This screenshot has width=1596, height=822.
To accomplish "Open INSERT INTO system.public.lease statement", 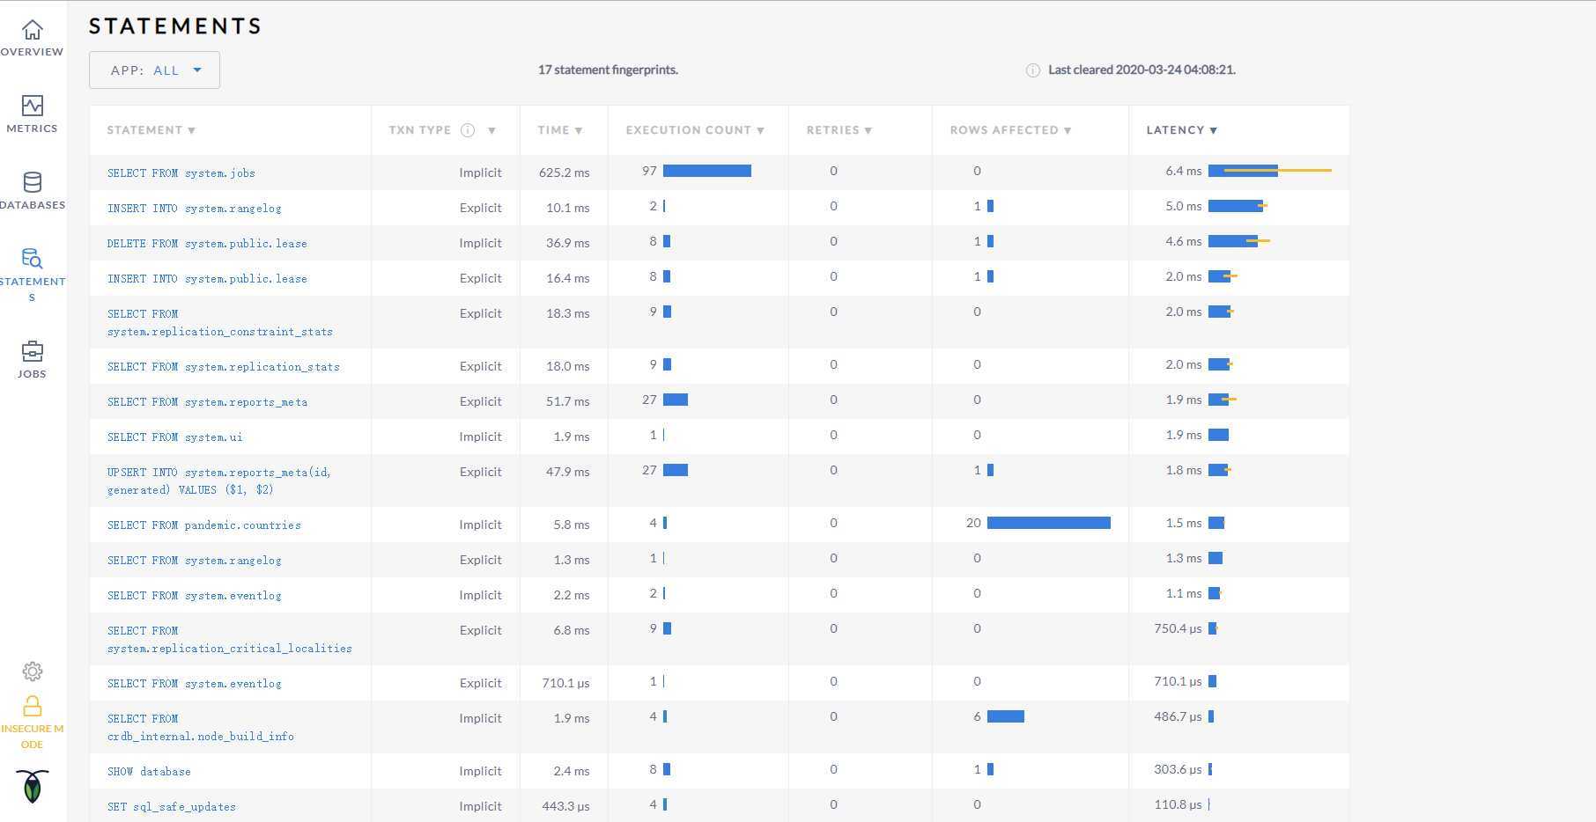I will coord(207,279).
